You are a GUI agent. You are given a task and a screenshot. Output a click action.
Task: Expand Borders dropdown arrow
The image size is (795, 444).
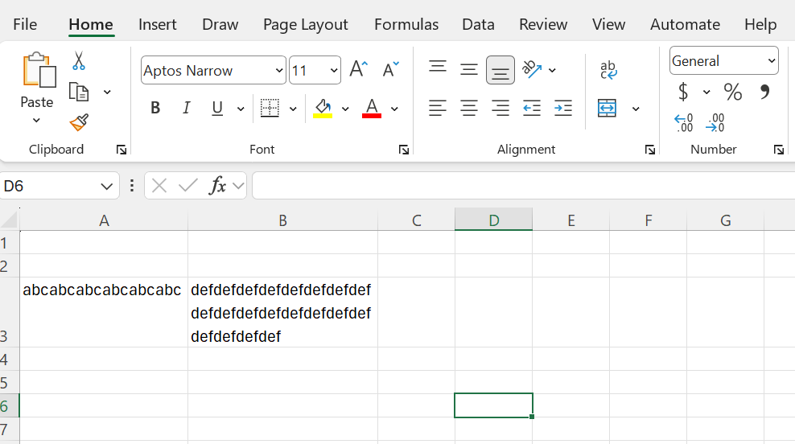(x=293, y=109)
